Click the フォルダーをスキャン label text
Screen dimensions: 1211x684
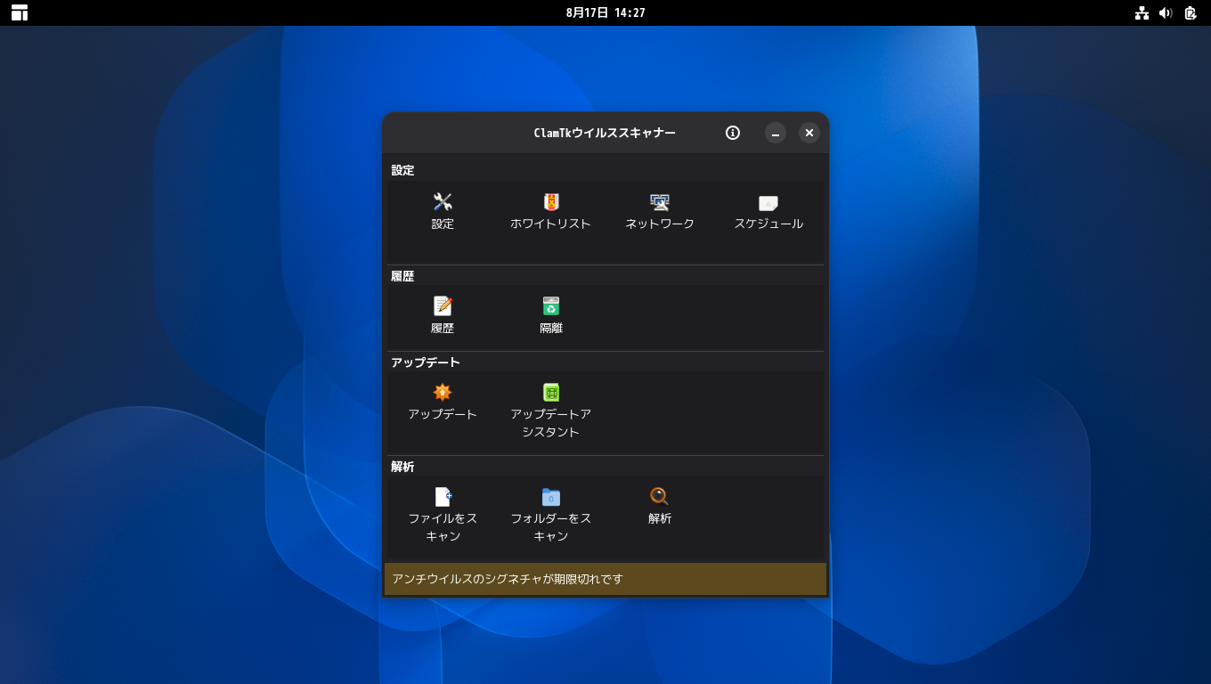pyautogui.click(x=551, y=527)
